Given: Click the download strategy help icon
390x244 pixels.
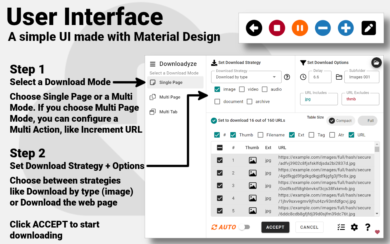Looking at the screenshot, I should coord(287,77).
